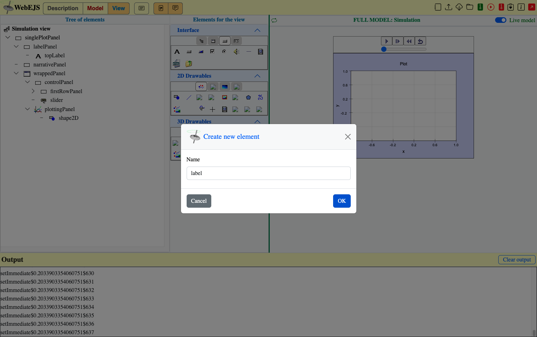The image size is (537, 337).
Task: Click the play button in simulation preview
Action: [x=387, y=41]
